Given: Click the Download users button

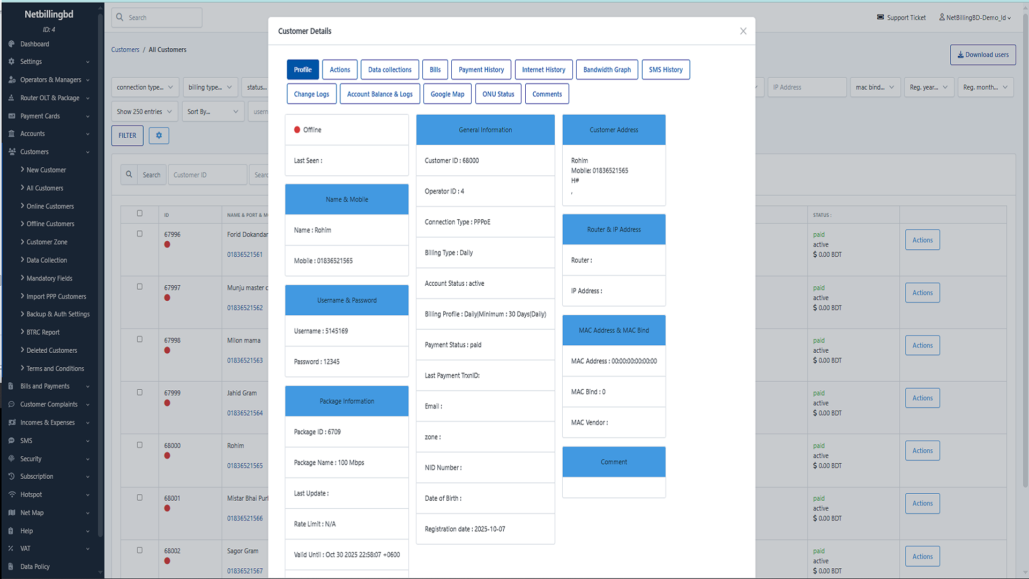Looking at the screenshot, I should coord(982,55).
